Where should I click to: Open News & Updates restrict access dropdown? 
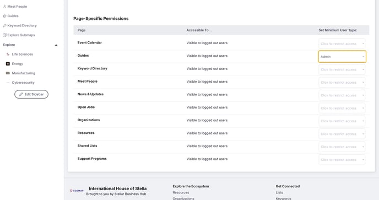[342, 95]
